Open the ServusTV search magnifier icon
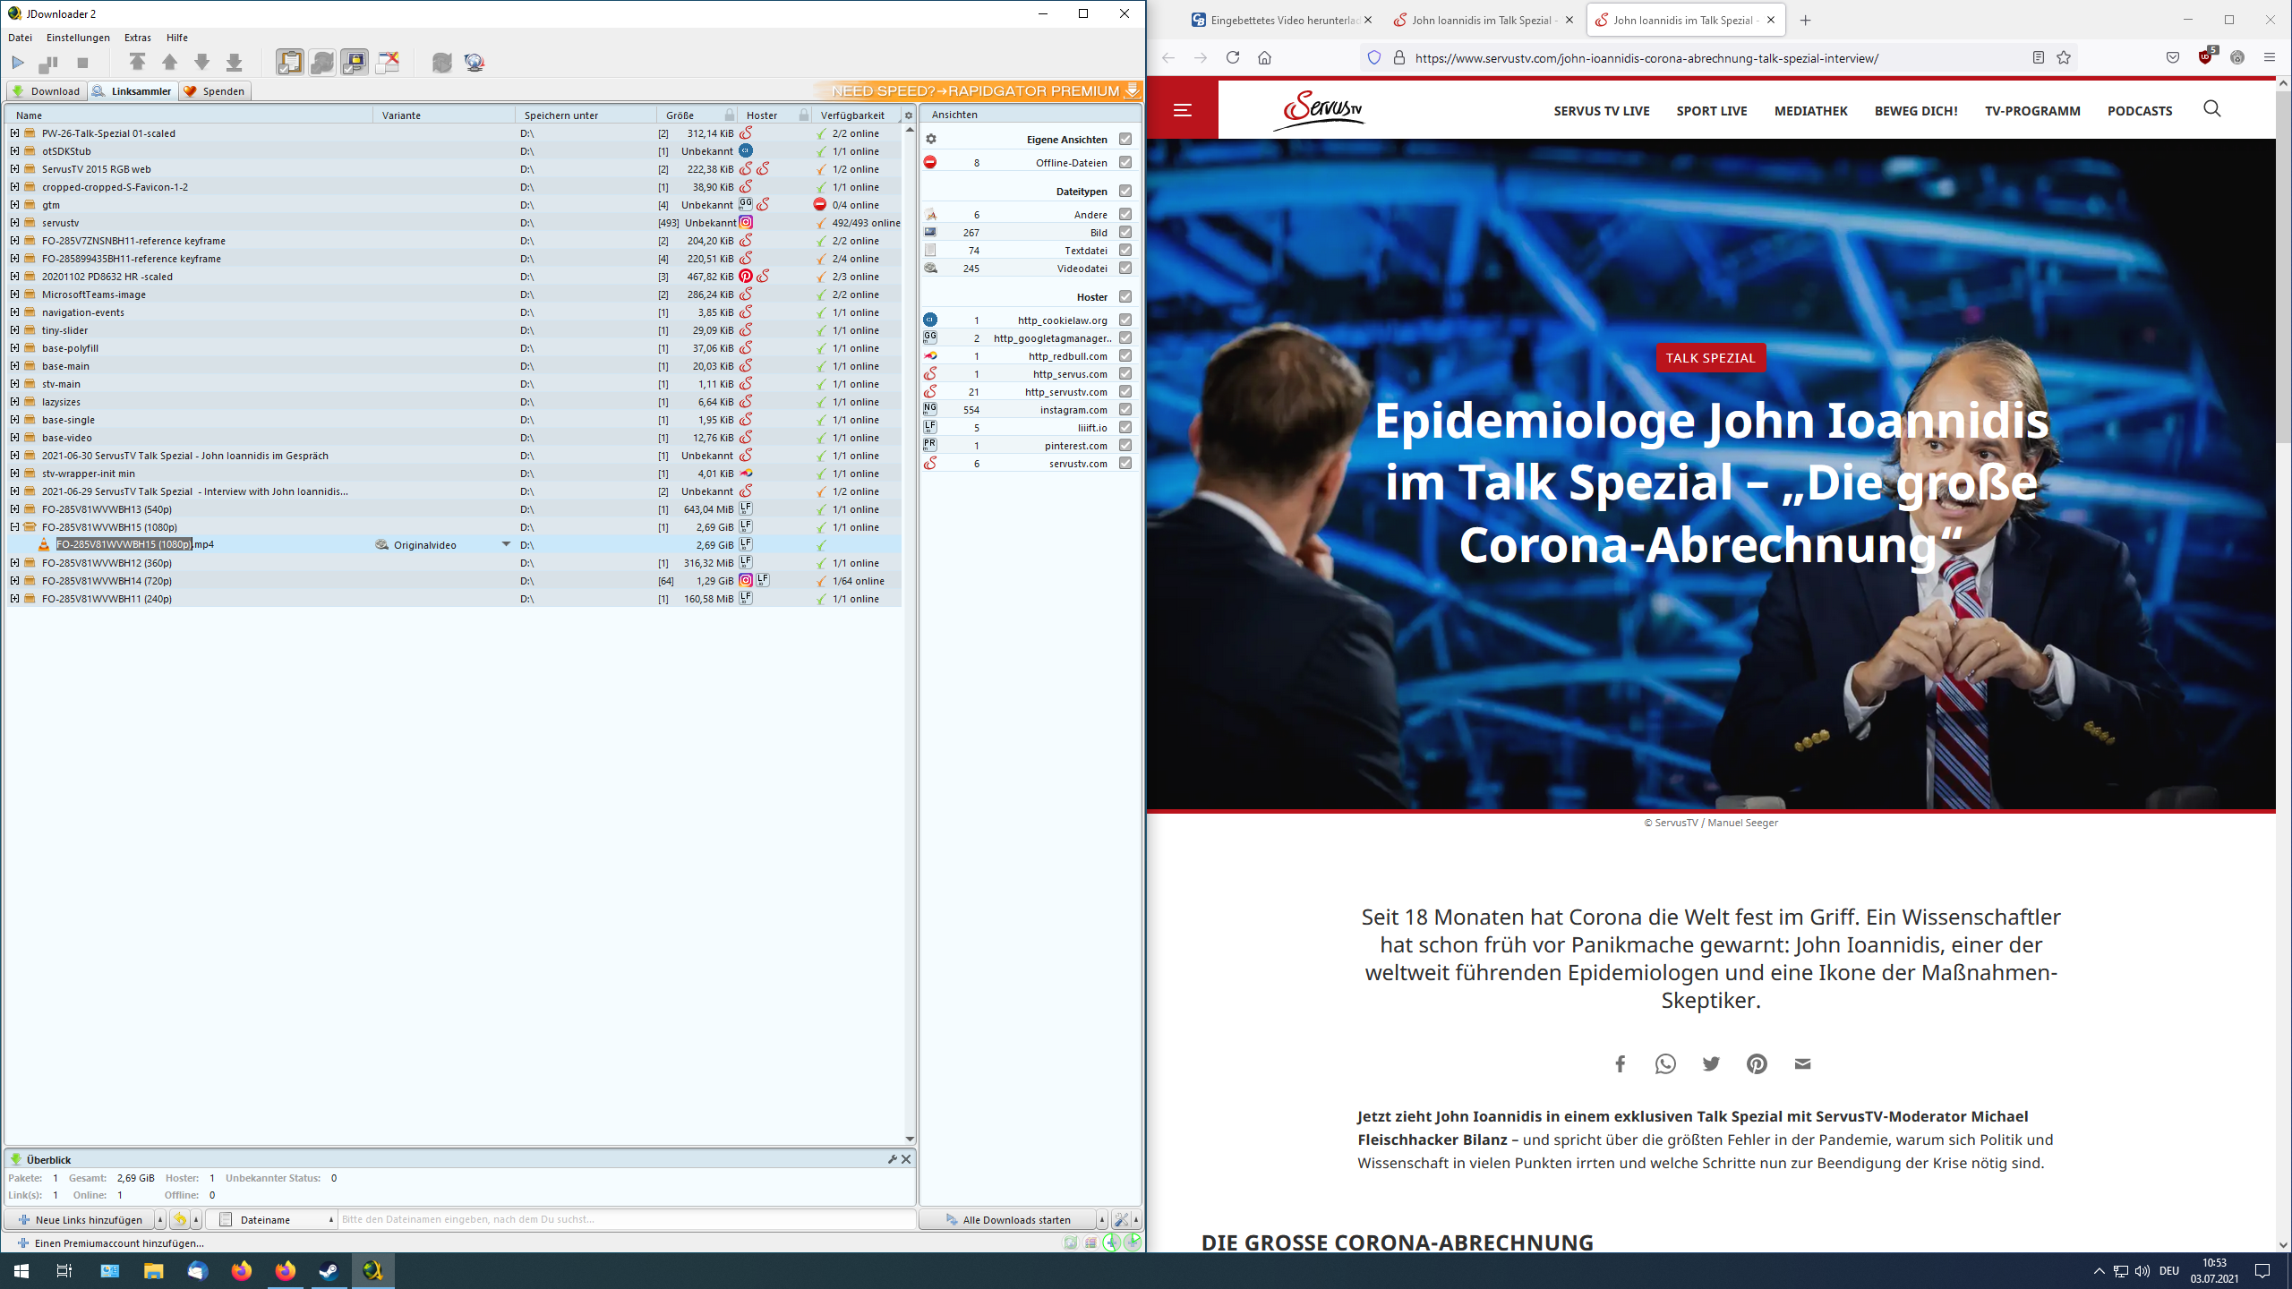This screenshot has width=2292, height=1289. click(2211, 109)
